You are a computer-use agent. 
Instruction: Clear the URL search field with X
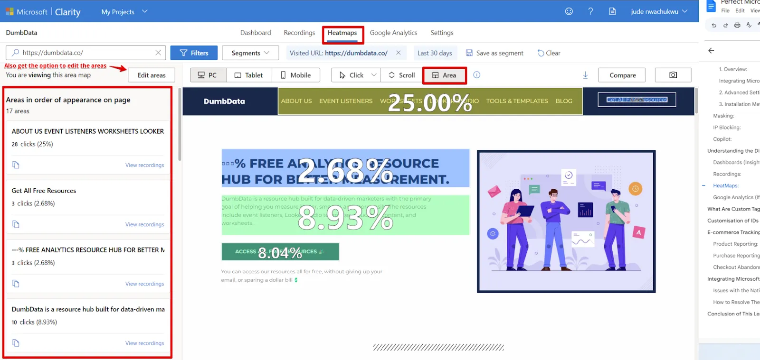[x=158, y=53]
